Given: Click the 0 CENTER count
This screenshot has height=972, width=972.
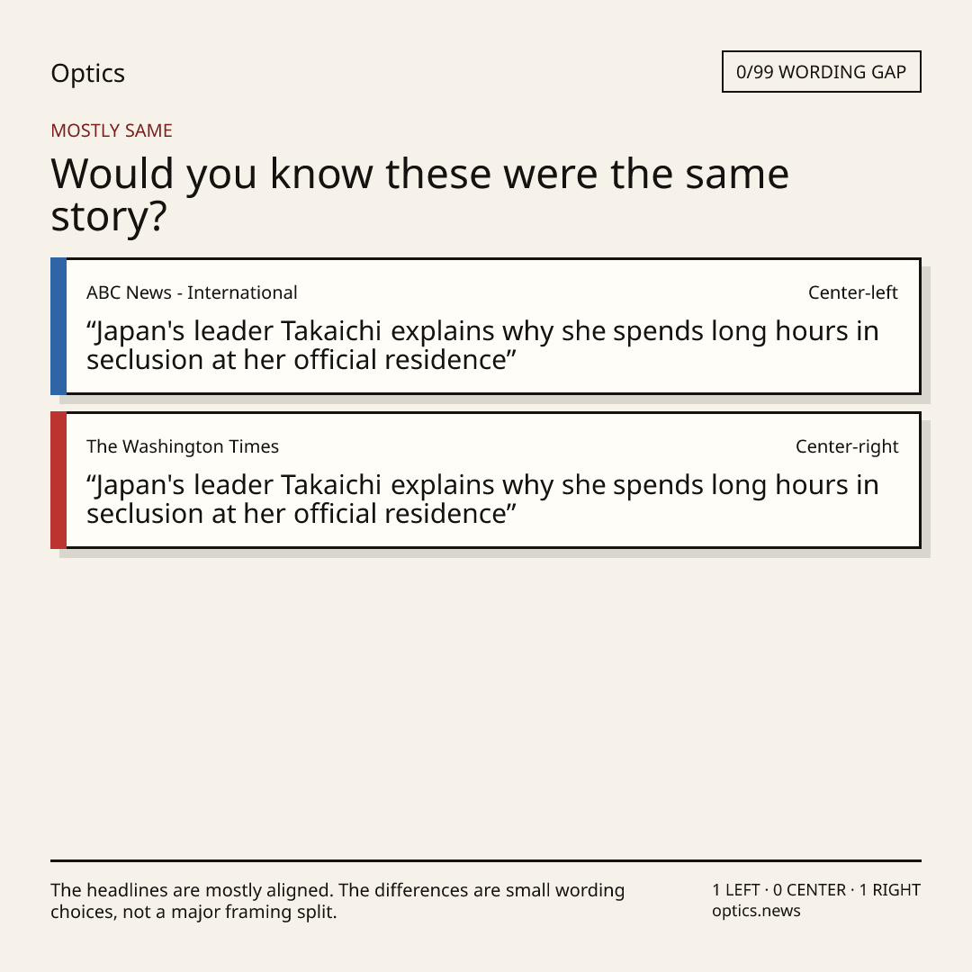Looking at the screenshot, I should point(809,889).
